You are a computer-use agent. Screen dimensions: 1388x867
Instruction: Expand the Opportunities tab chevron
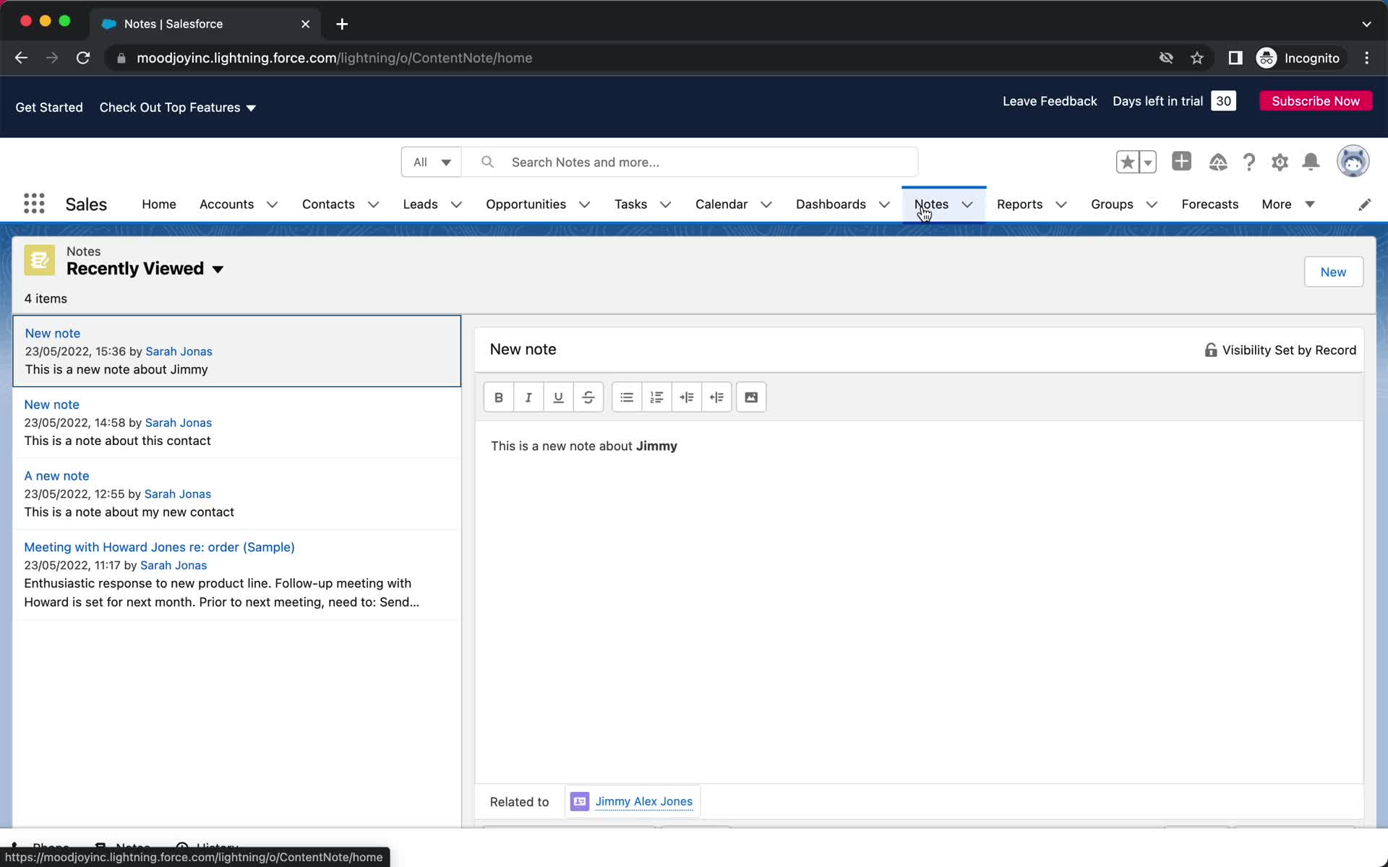click(585, 204)
